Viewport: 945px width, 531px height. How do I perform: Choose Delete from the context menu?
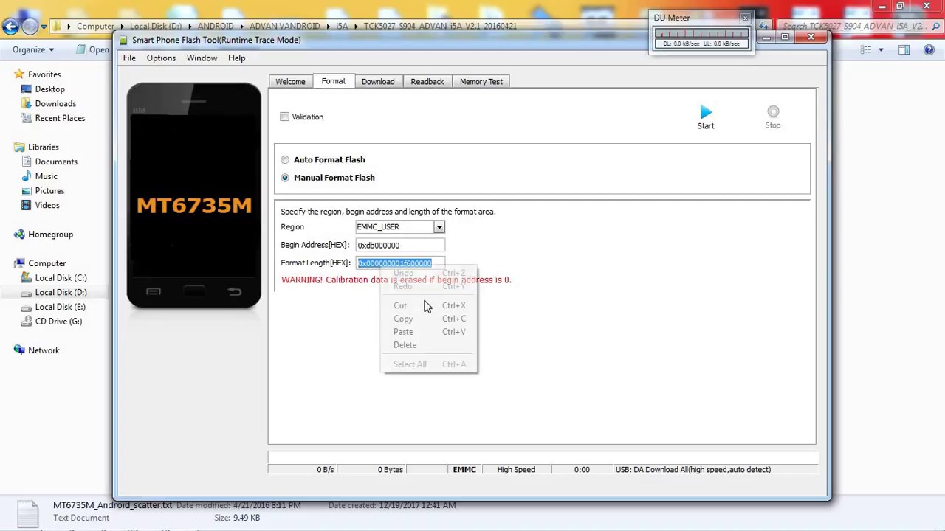(429, 345)
